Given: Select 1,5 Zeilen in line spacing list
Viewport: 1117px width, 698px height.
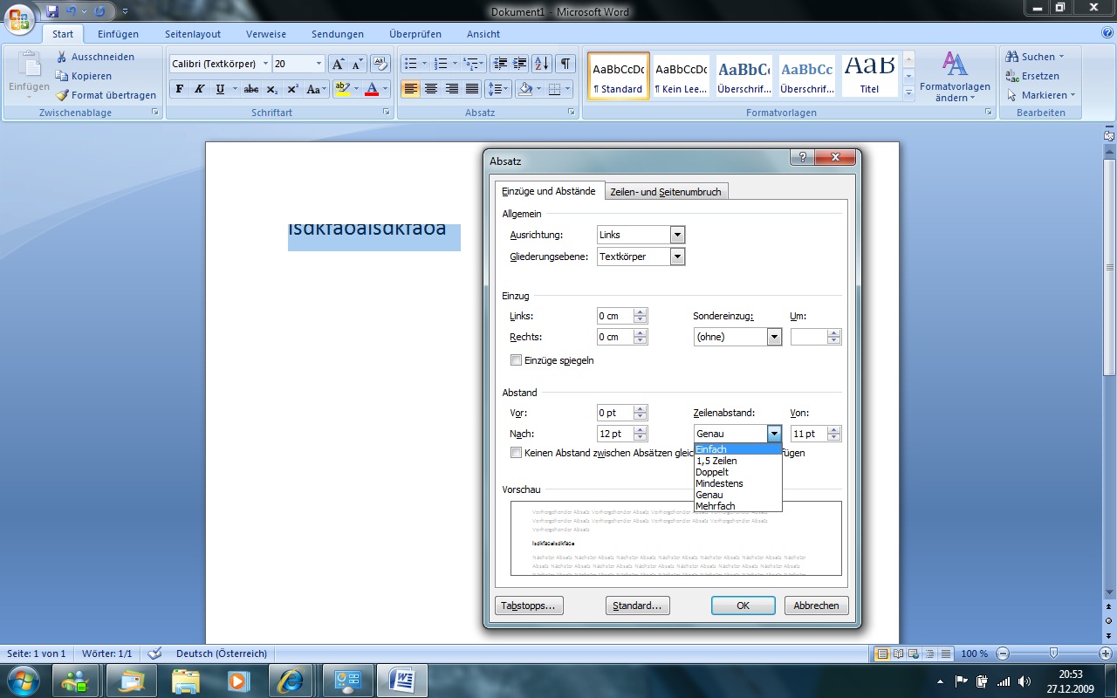Looking at the screenshot, I should click(x=737, y=461).
